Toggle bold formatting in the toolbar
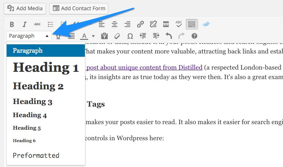283x167 pixels. click(x=12, y=25)
